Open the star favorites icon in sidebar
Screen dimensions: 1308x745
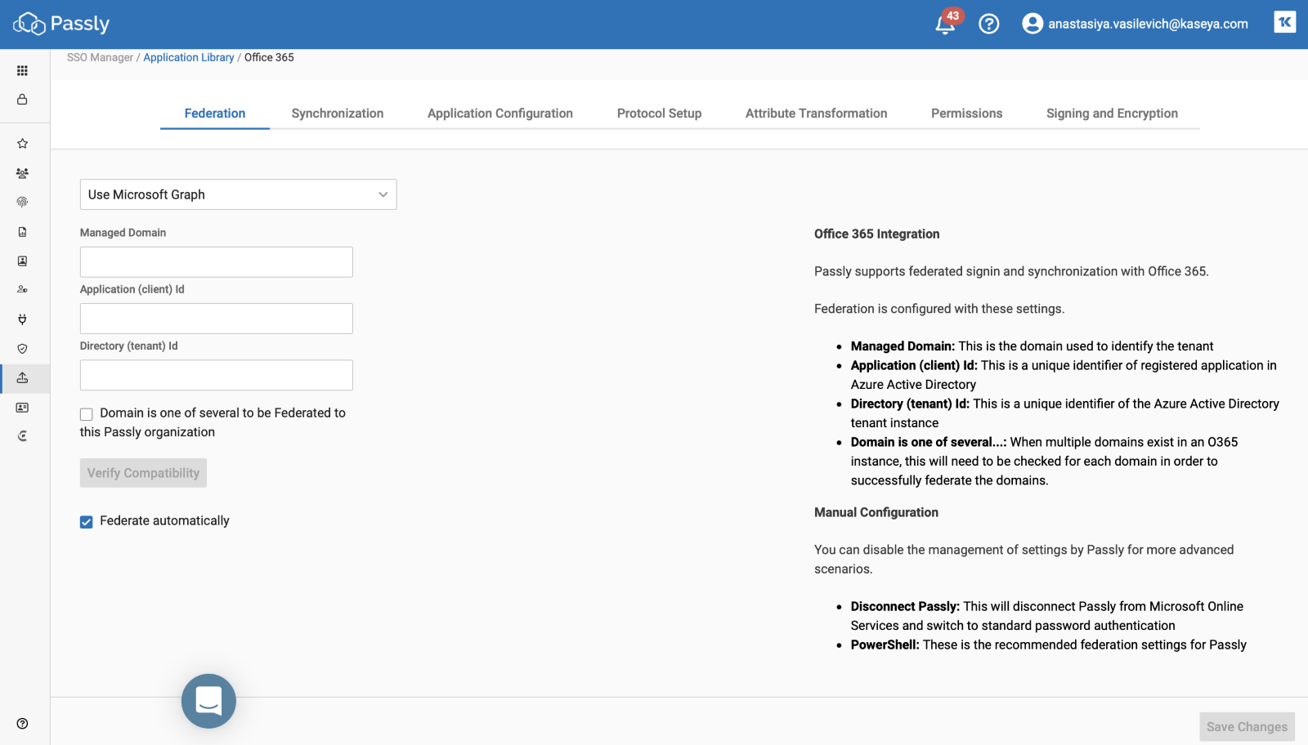click(x=22, y=144)
